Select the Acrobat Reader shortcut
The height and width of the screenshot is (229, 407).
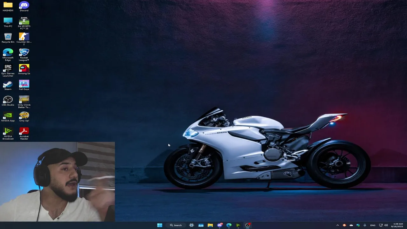point(24,133)
